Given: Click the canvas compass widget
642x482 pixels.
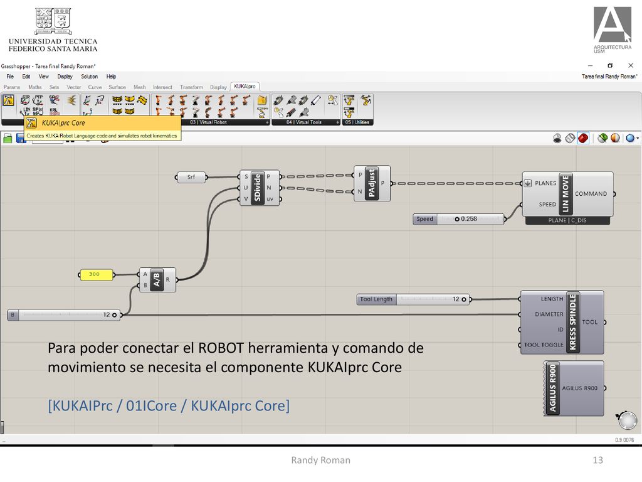Looking at the screenshot, I should click(627, 420).
